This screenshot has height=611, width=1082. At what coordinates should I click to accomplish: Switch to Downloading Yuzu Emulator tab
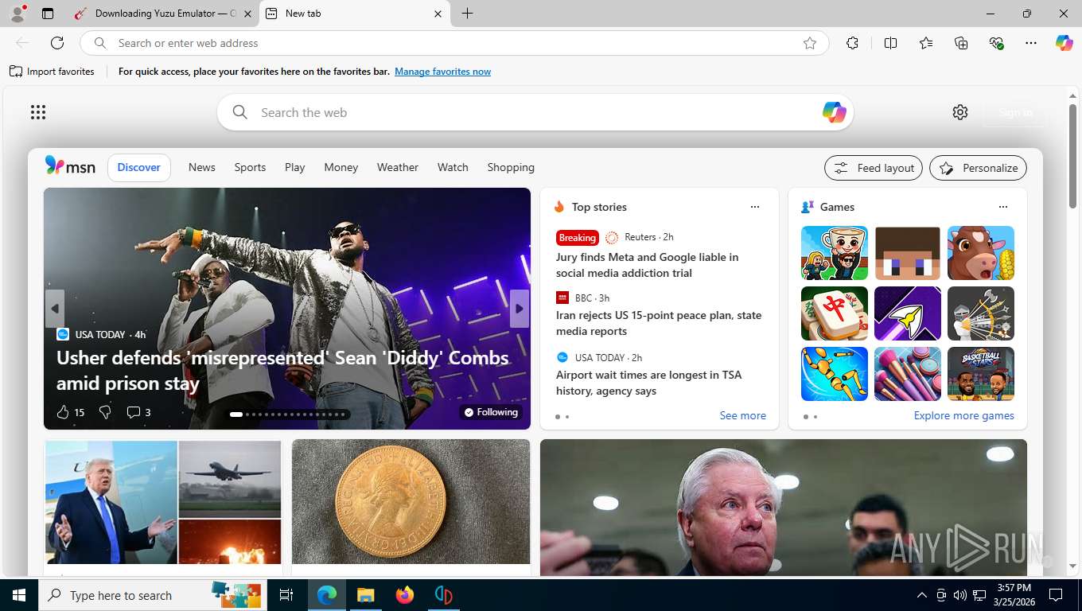pyautogui.click(x=163, y=14)
